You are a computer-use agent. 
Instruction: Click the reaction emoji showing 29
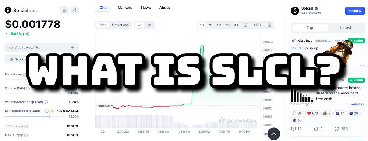353,114
